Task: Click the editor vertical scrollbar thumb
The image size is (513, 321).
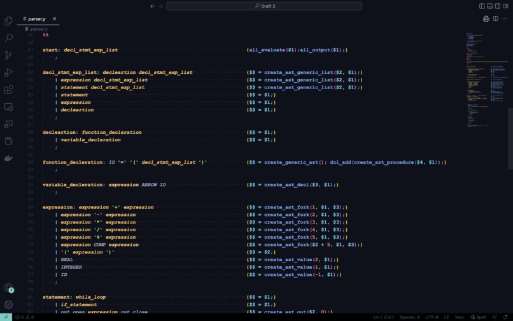Action: pyautogui.click(x=510, y=138)
